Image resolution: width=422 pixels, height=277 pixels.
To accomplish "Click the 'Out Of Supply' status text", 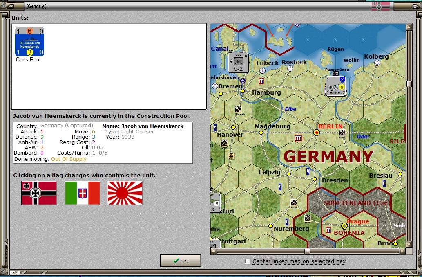I will pos(69,159).
